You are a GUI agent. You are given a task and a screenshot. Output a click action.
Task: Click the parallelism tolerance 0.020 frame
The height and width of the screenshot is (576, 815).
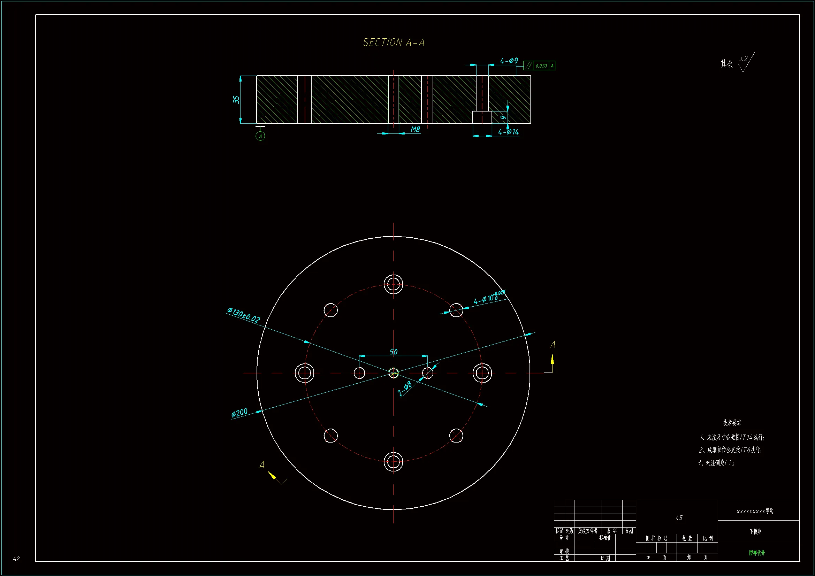point(539,66)
